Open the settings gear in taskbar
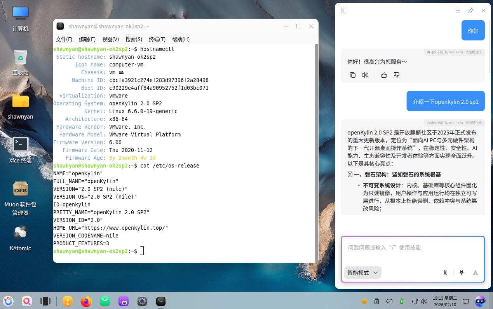493x309 pixels. 142,301
